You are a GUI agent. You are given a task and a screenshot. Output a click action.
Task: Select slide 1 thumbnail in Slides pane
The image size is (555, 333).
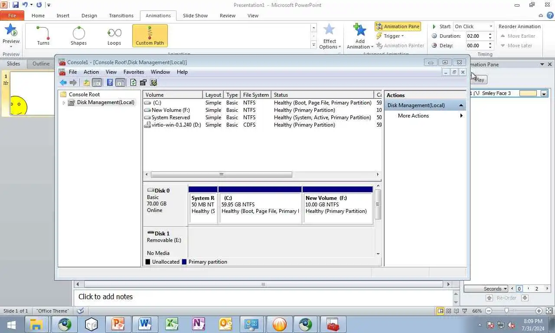coord(31,94)
